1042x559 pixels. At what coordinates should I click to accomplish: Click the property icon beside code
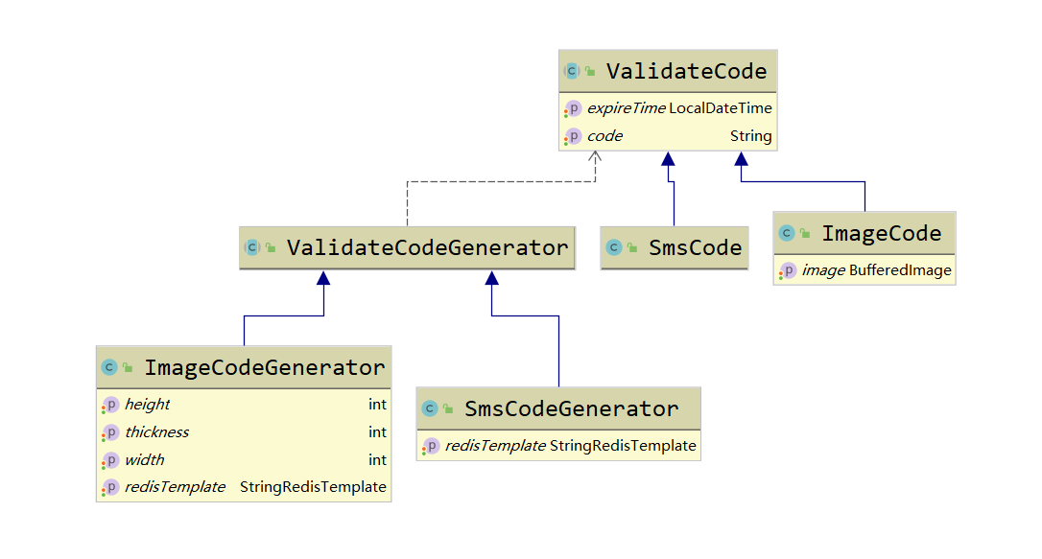click(x=573, y=136)
